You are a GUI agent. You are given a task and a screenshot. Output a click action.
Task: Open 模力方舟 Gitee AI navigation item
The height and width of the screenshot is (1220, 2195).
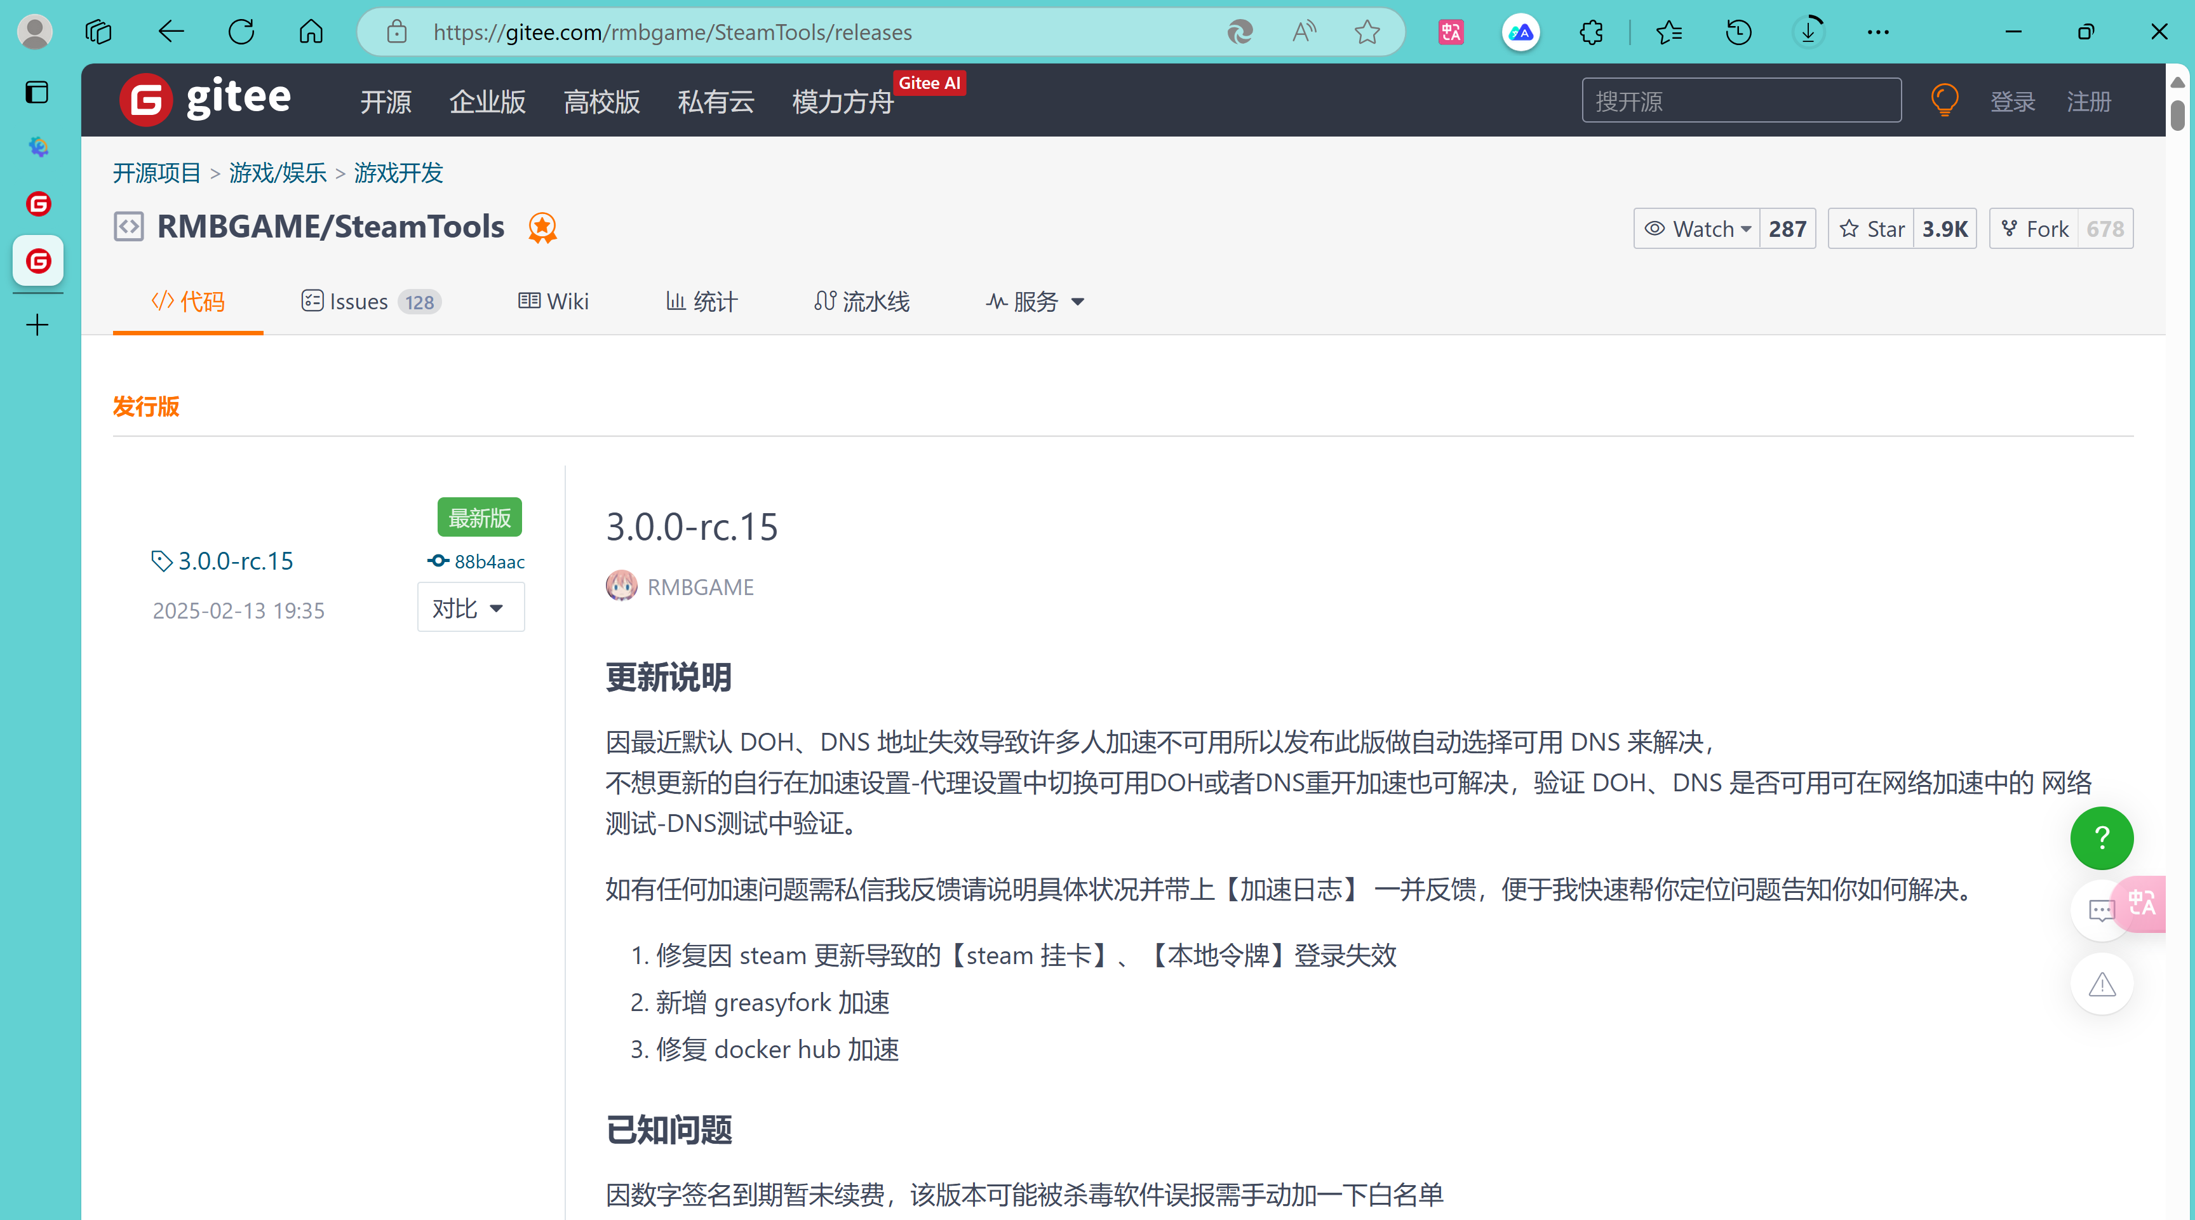[843, 102]
